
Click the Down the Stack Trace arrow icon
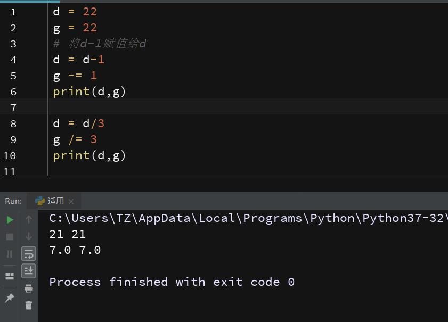[28, 236]
